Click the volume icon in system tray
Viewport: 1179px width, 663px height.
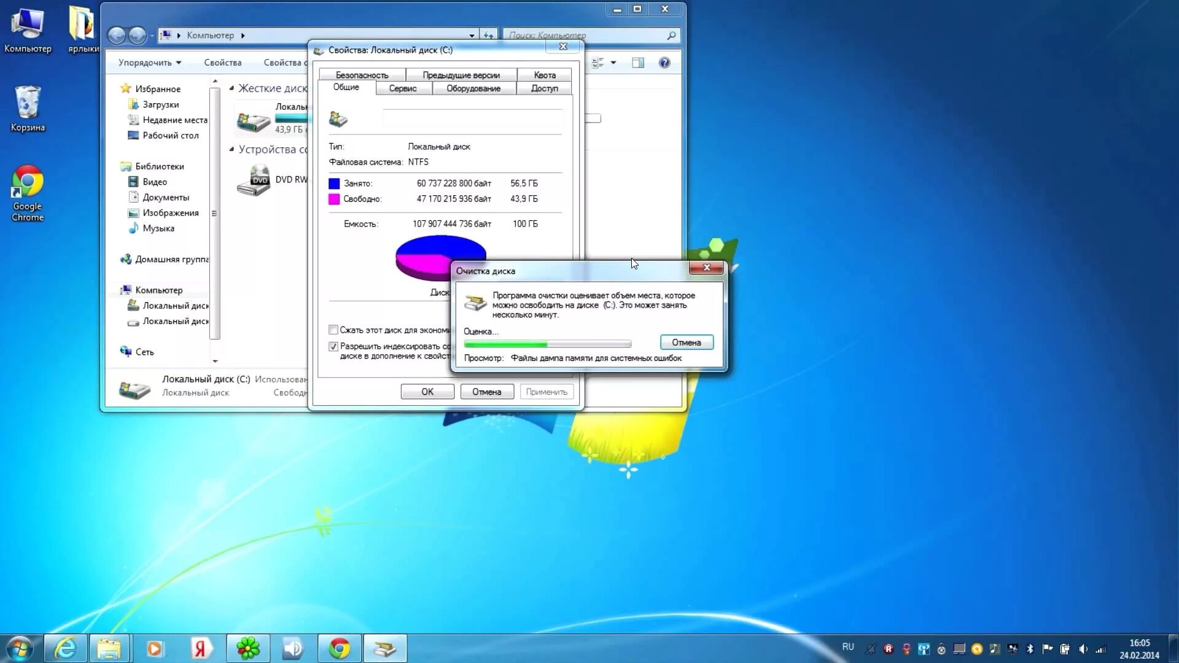point(1083,649)
